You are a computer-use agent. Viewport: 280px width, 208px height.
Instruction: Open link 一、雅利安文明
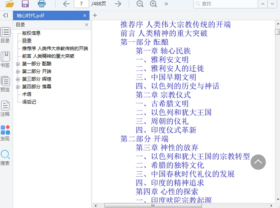162,60
